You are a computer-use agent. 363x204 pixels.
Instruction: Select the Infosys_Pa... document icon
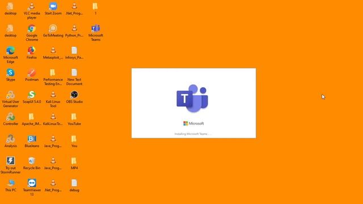(74, 53)
